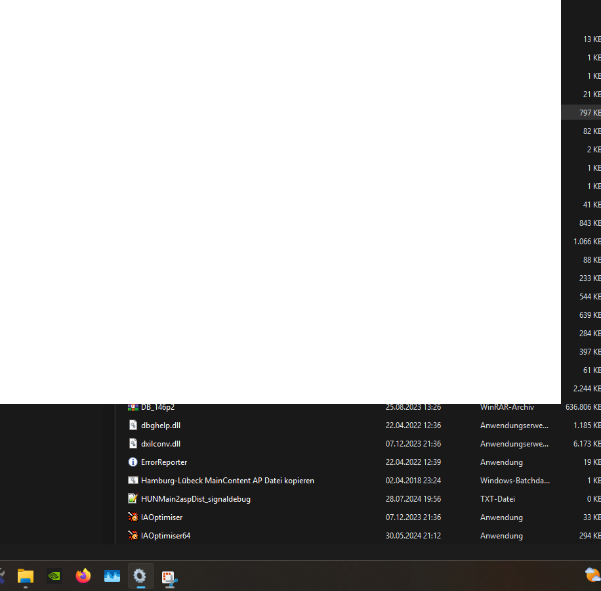Switch to the Settings gear app in taskbar

140,576
